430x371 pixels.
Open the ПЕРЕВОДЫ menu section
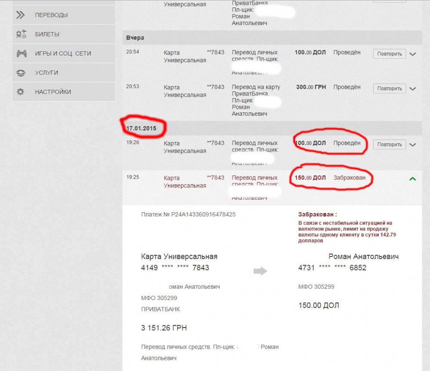(x=64, y=15)
